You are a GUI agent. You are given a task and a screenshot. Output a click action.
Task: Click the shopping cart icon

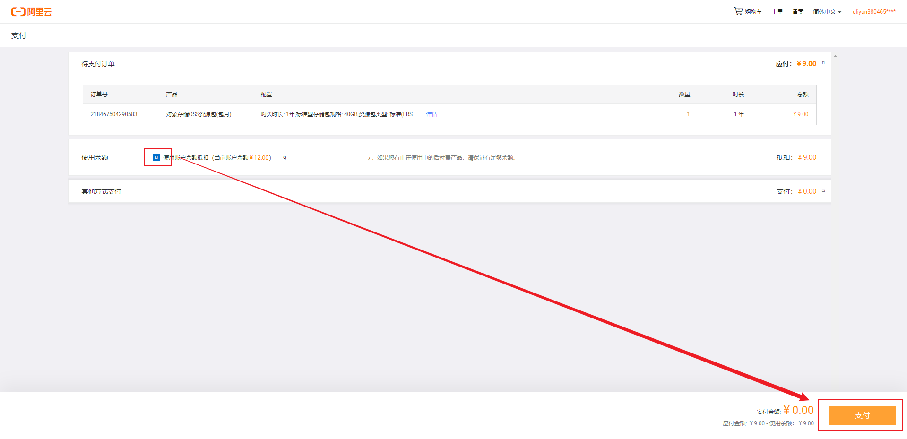[738, 11]
